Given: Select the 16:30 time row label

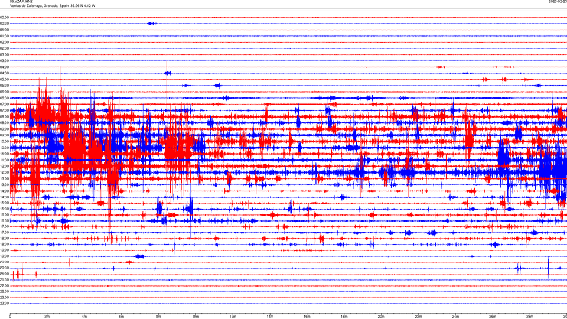Looking at the screenshot, I should [x=4, y=220].
